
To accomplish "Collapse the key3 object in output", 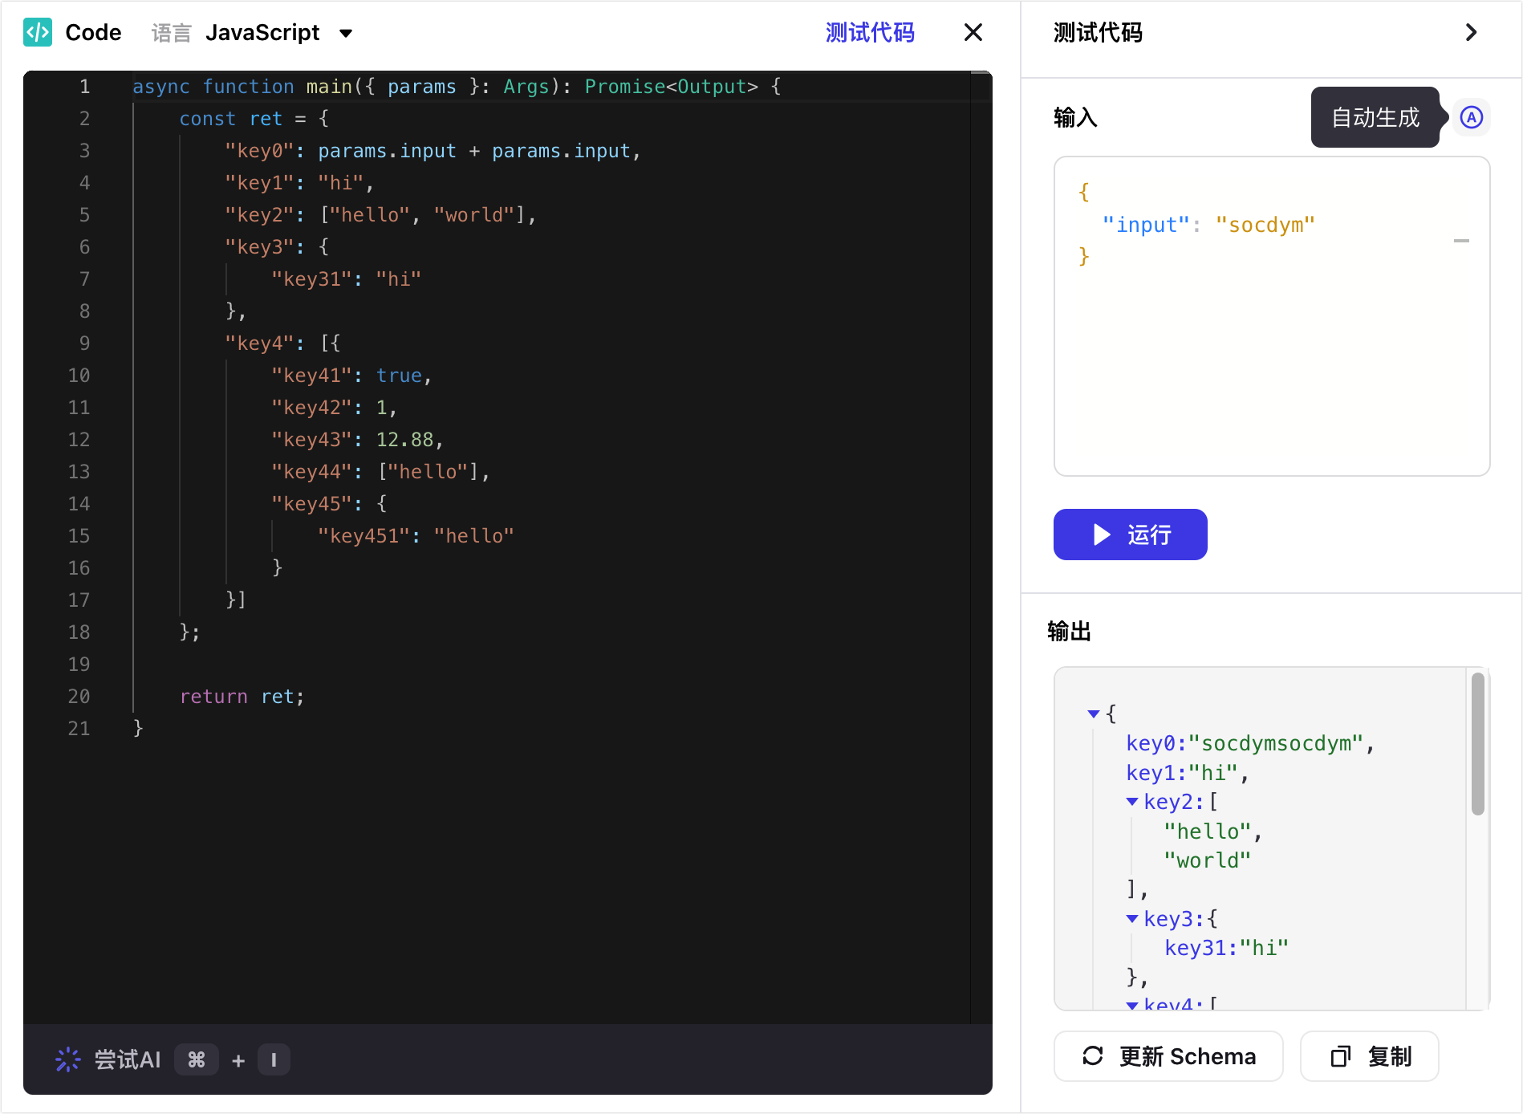I will click(x=1132, y=919).
